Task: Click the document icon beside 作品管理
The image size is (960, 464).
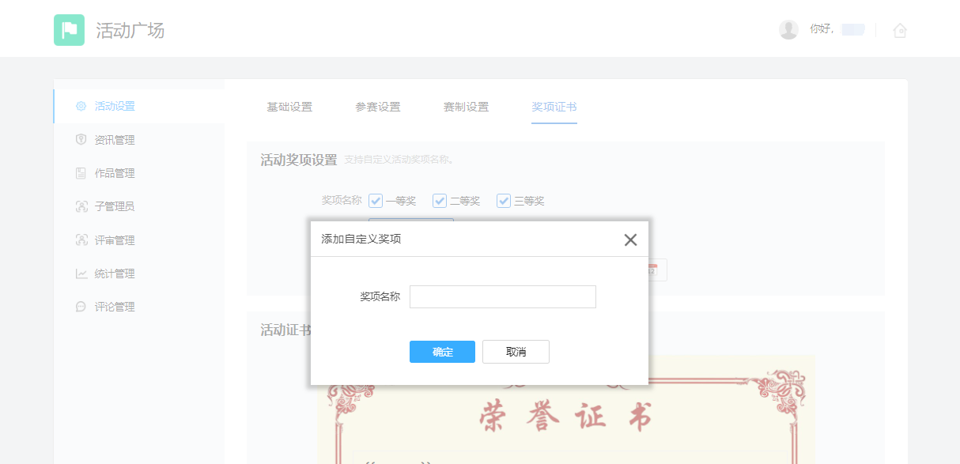Action: pos(81,173)
